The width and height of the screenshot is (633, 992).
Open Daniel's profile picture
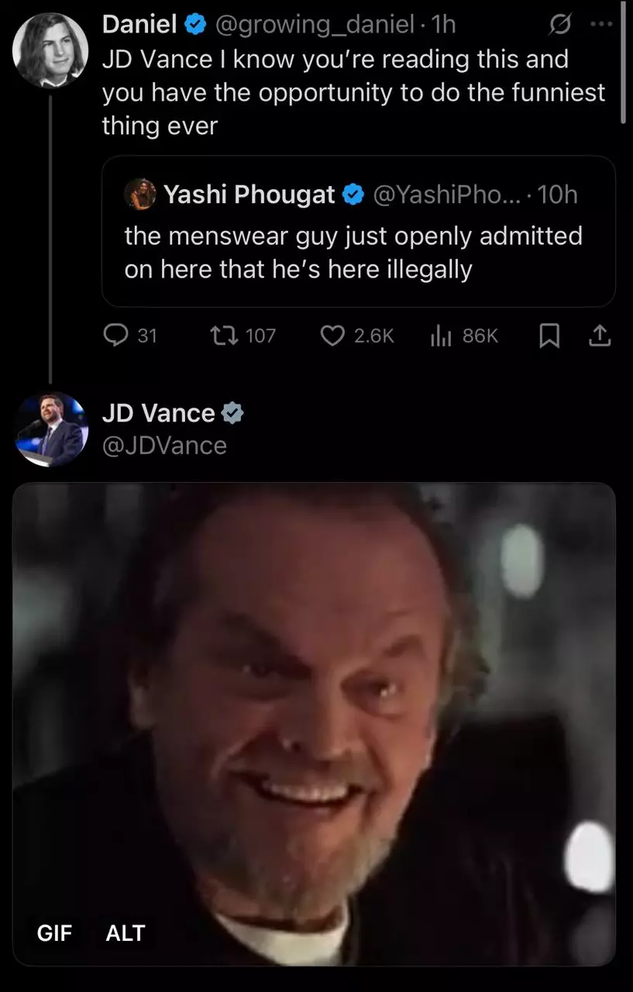click(x=51, y=50)
